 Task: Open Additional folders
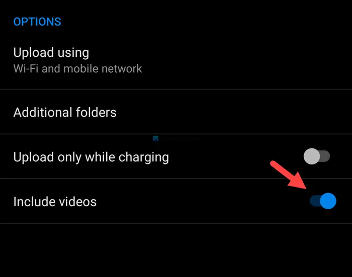pyautogui.click(x=176, y=112)
